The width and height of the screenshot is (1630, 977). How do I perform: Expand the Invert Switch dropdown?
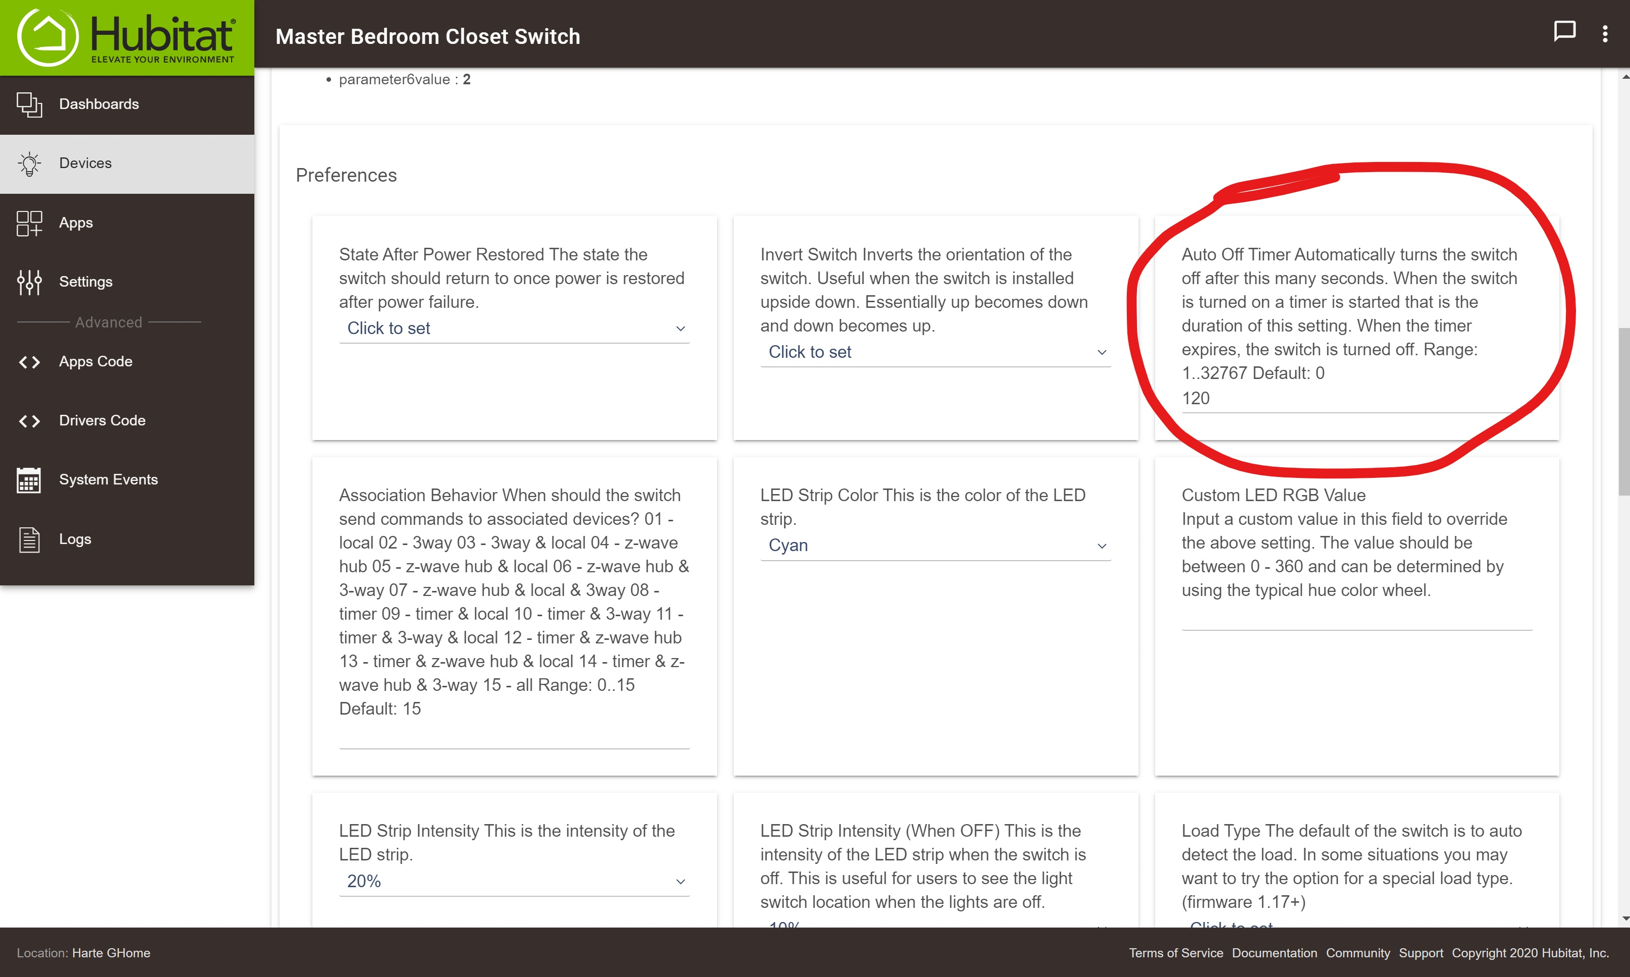(x=935, y=352)
